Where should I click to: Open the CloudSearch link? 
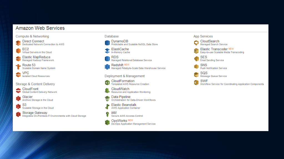(x=210, y=41)
